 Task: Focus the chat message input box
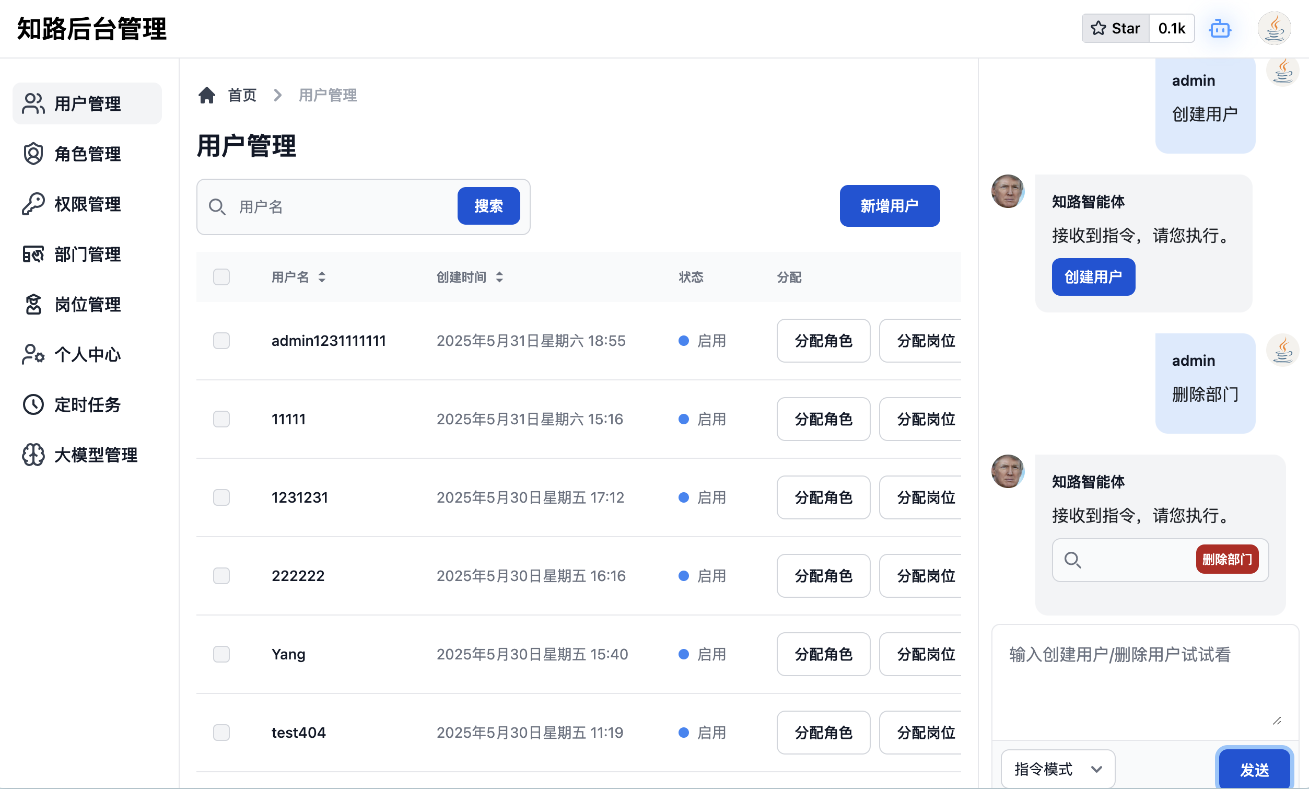pos(1144,682)
